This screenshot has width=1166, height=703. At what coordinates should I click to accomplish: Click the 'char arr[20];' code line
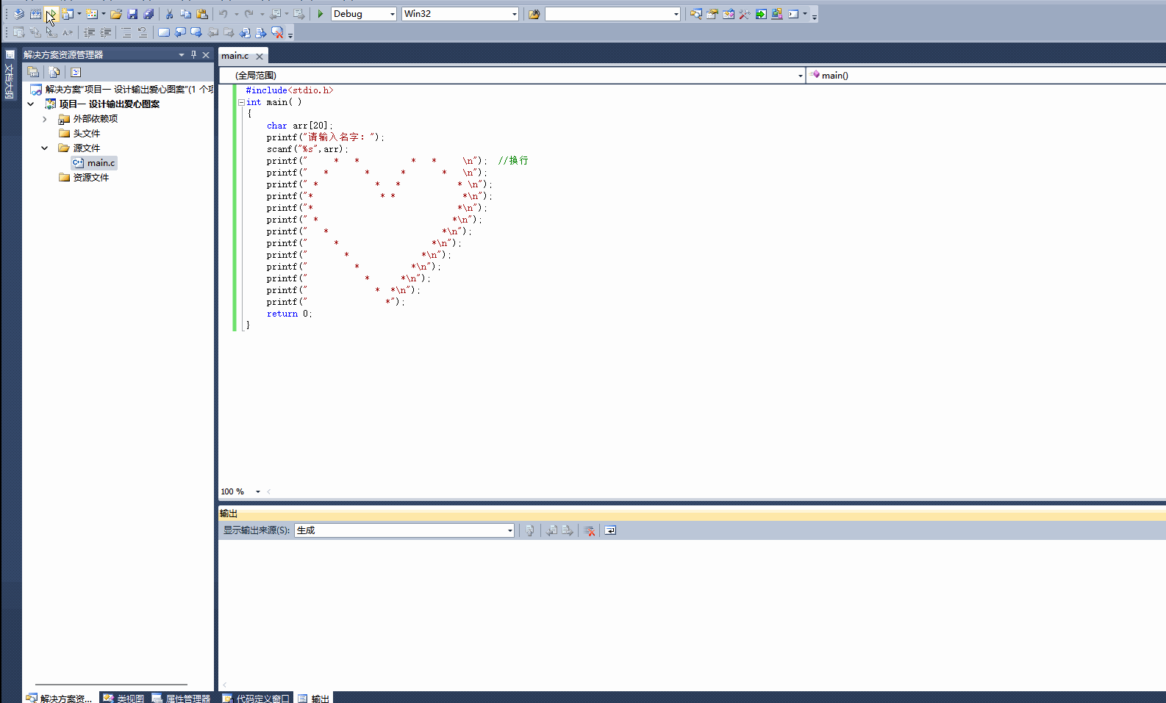point(299,126)
